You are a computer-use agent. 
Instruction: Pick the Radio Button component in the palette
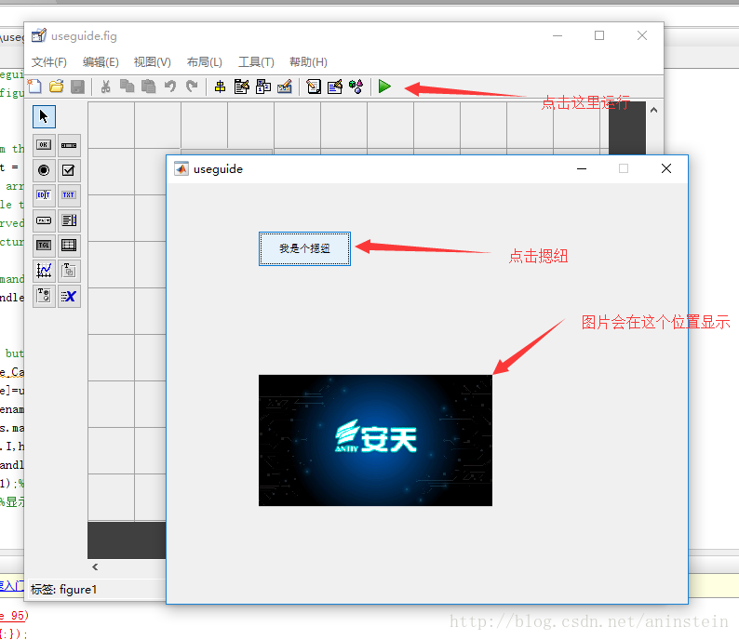point(44,170)
